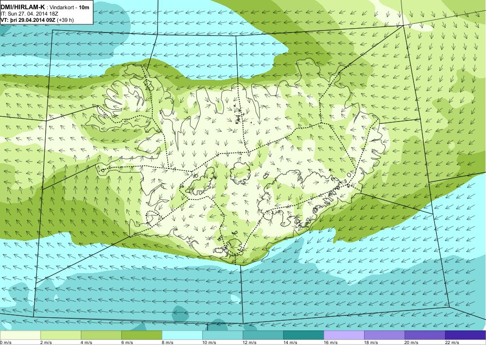The height and width of the screenshot is (345, 486).
Task: Click the 18-20 m/s purple legend swatch
Action: [384, 335]
